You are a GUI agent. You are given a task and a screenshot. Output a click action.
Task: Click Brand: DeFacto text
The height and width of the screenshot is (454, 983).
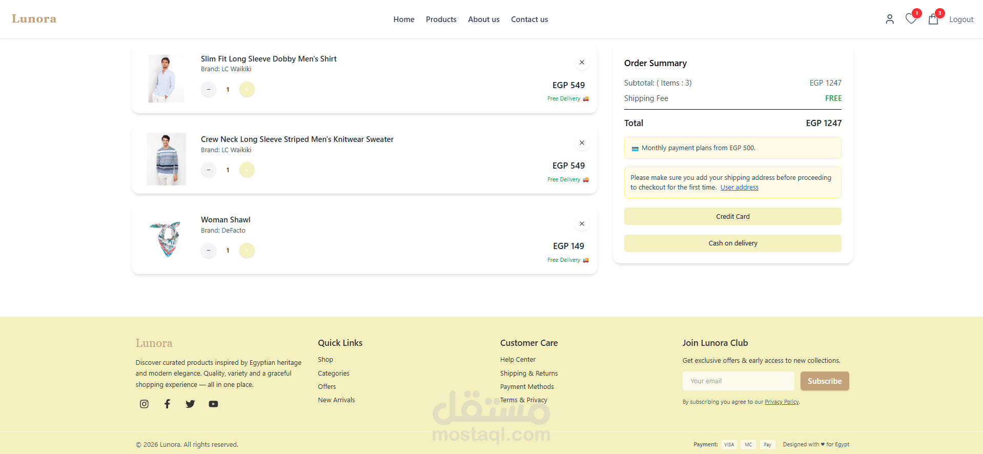click(223, 231)
